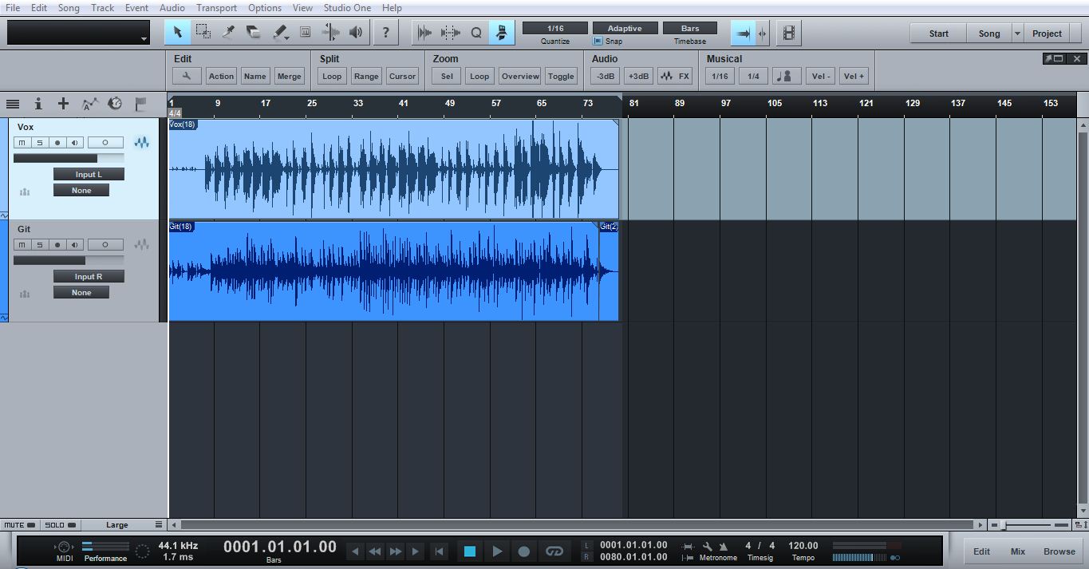Enable monitoring on the Vox track
This screenshot has width=1089, height=569.
coord(74,143)
